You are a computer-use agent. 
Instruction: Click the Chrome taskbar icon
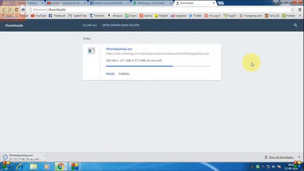[61, 167]
